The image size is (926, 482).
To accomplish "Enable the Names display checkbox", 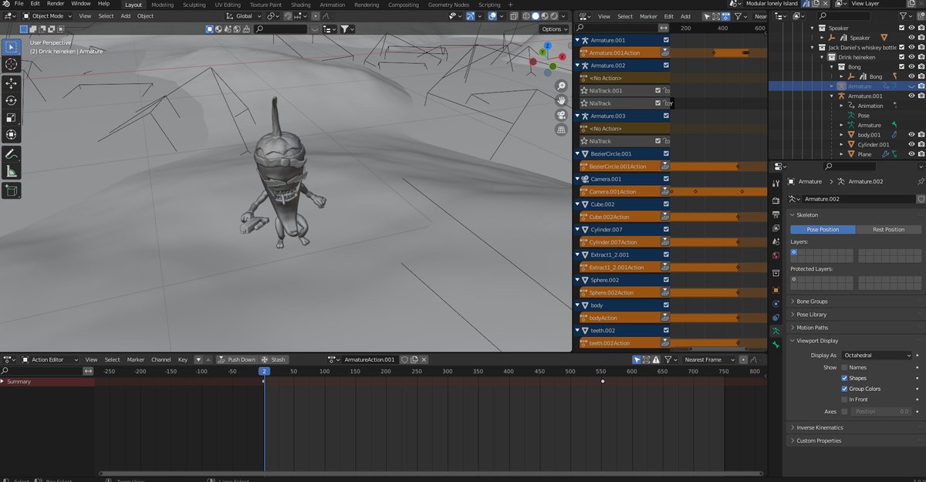I will [x=844, y=367].
